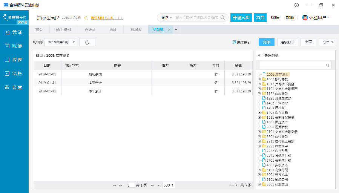Screen dimensions: 339x193
Task: Close the 明细账 tab
Action: click(169, 30)
